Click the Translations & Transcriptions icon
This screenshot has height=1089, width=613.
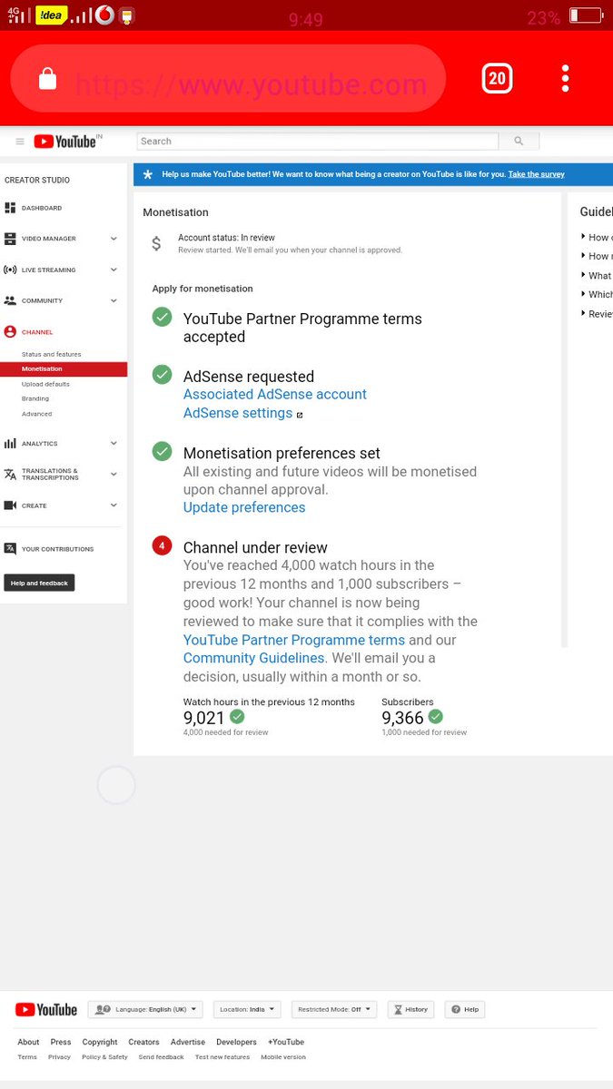click(10, 475)
